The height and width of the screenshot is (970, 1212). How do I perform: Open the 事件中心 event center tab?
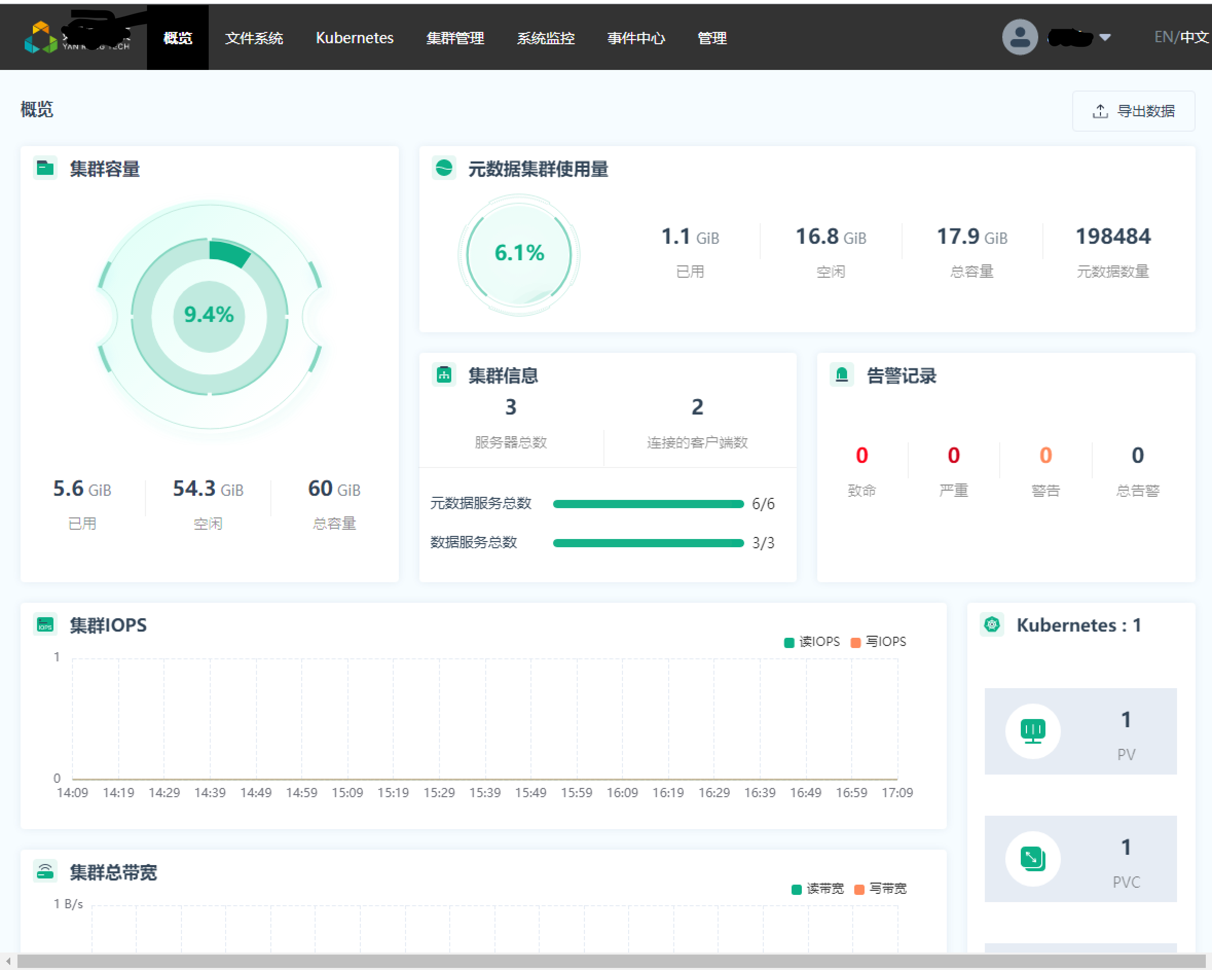tap(636, 38)
